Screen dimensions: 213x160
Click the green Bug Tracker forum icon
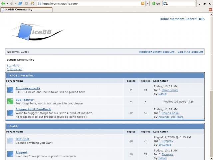point(10,101)
